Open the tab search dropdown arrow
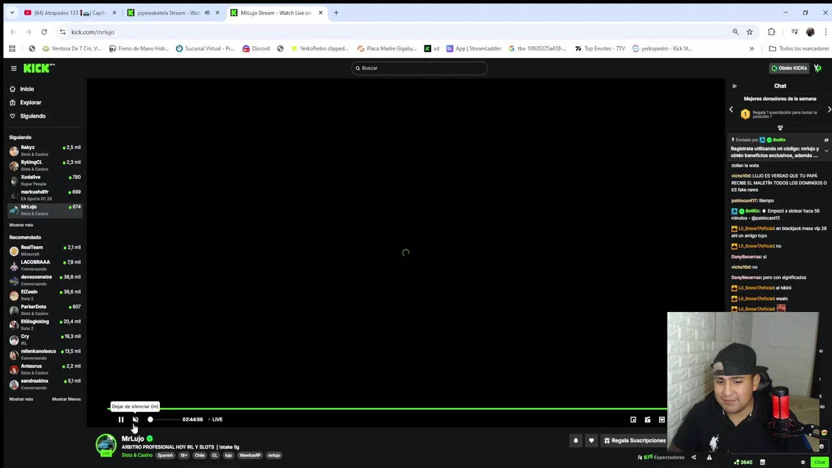The height and width of the screenshot is (468, 832). pyautogui.click(x=12, y=12)
